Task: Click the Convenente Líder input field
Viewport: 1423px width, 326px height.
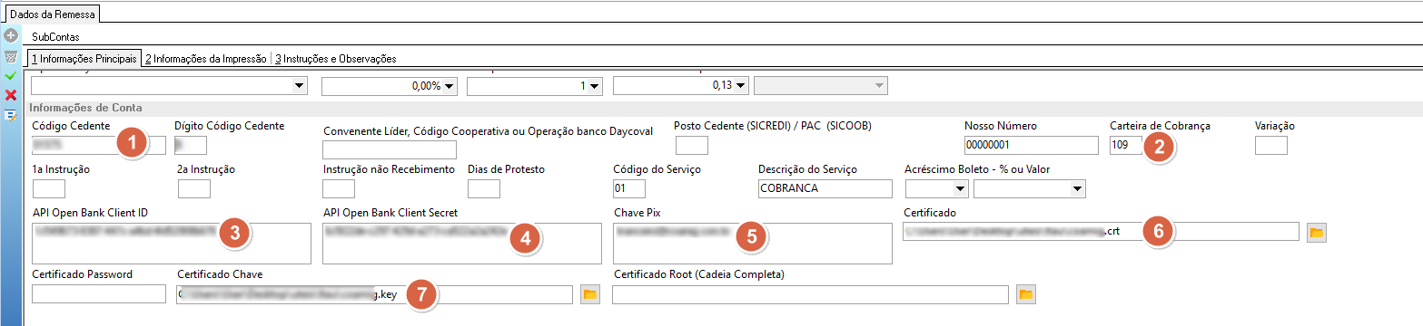Action: click(x=390, y=150)
